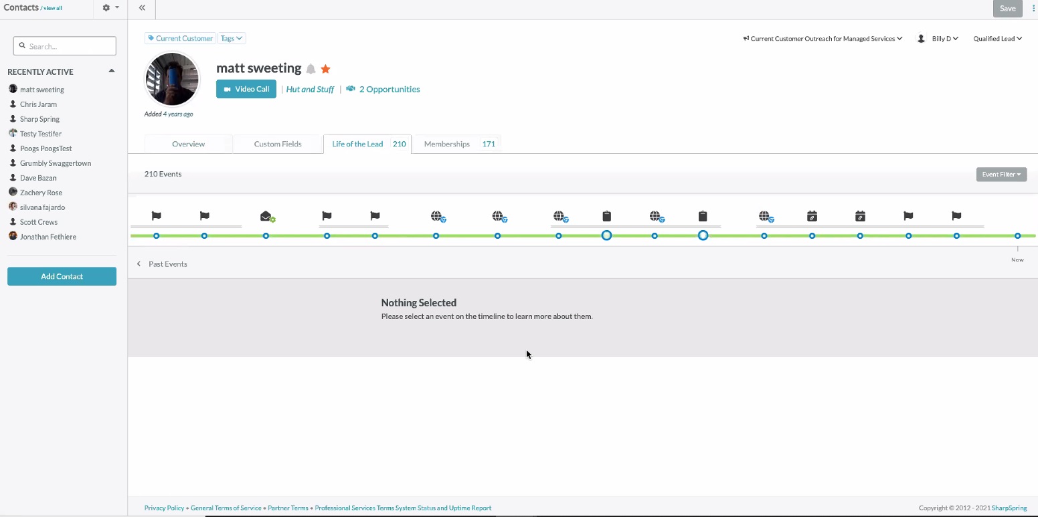Click the Save button
The height and width of the screenshot is (517, 1038).
coord(1007,8)
